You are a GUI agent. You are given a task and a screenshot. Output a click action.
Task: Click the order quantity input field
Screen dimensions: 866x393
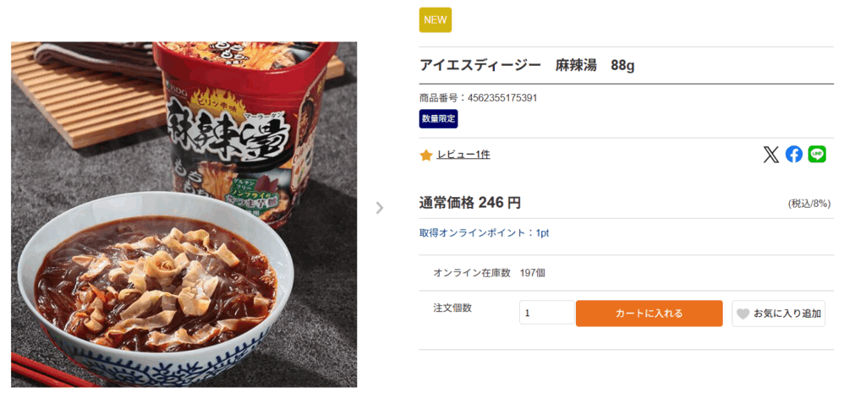pyautogui.click(x=546, y=313)
